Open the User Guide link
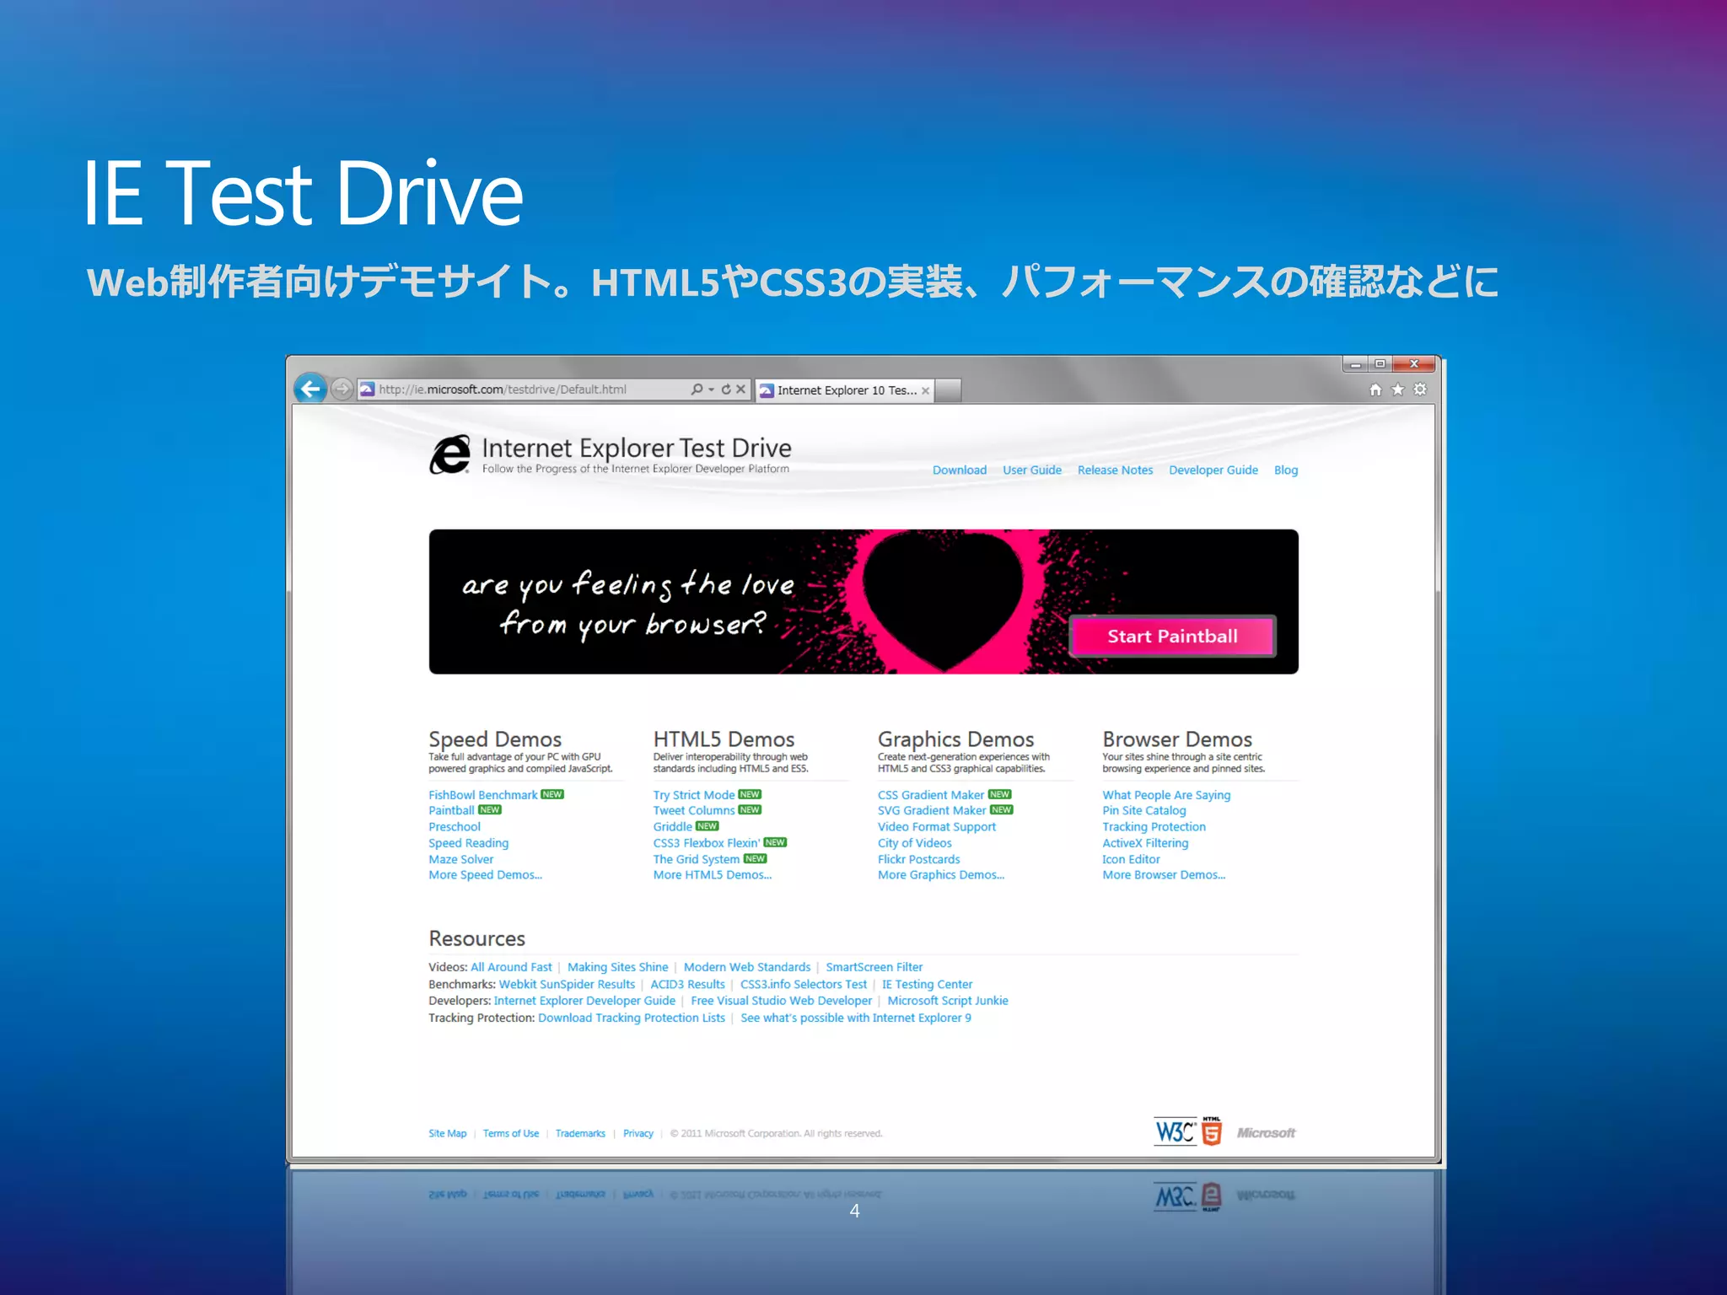The height and width of the screenshot is (1295, 1727). point(1031,470)
